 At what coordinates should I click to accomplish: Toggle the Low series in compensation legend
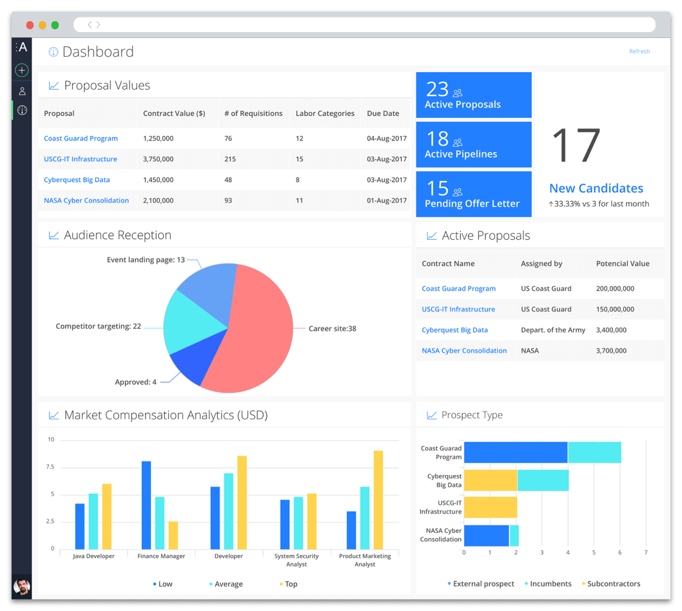coord(162,584)
